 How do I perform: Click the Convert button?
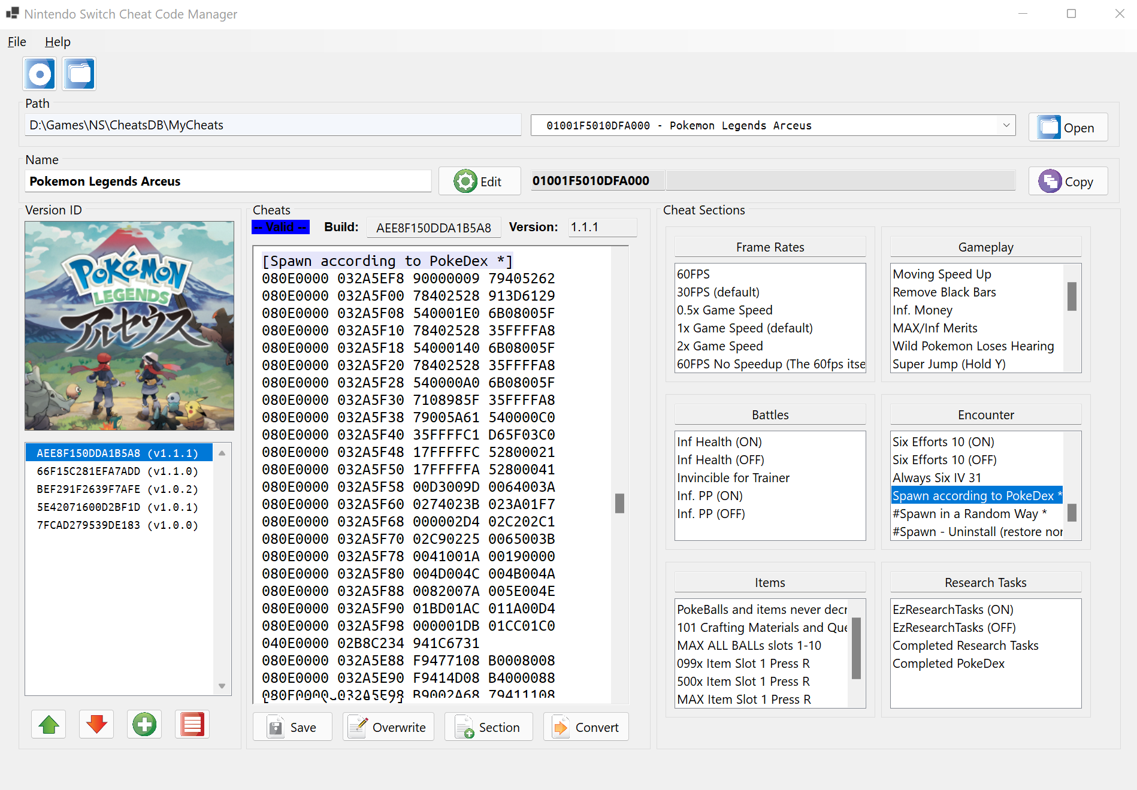586,727
